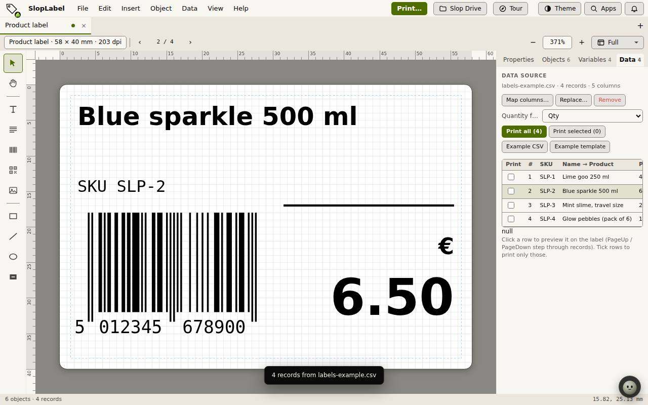Close the Product label tab

84,25
